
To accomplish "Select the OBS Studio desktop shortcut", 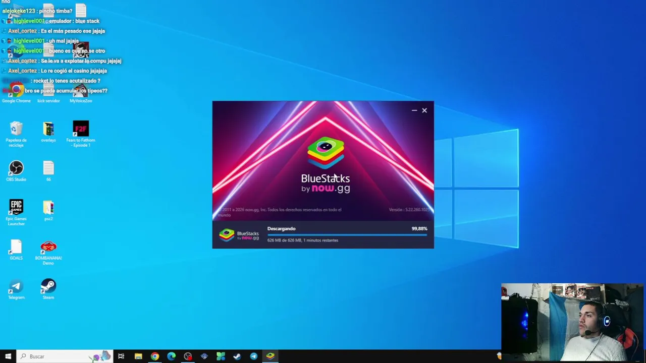I will click(x=16, y=170).
